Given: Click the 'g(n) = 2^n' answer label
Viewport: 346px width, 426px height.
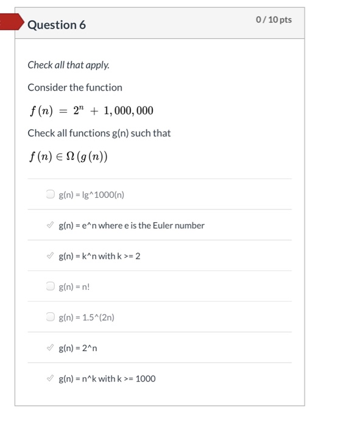Looking at the screenshot, I should (x=78, y=348).
